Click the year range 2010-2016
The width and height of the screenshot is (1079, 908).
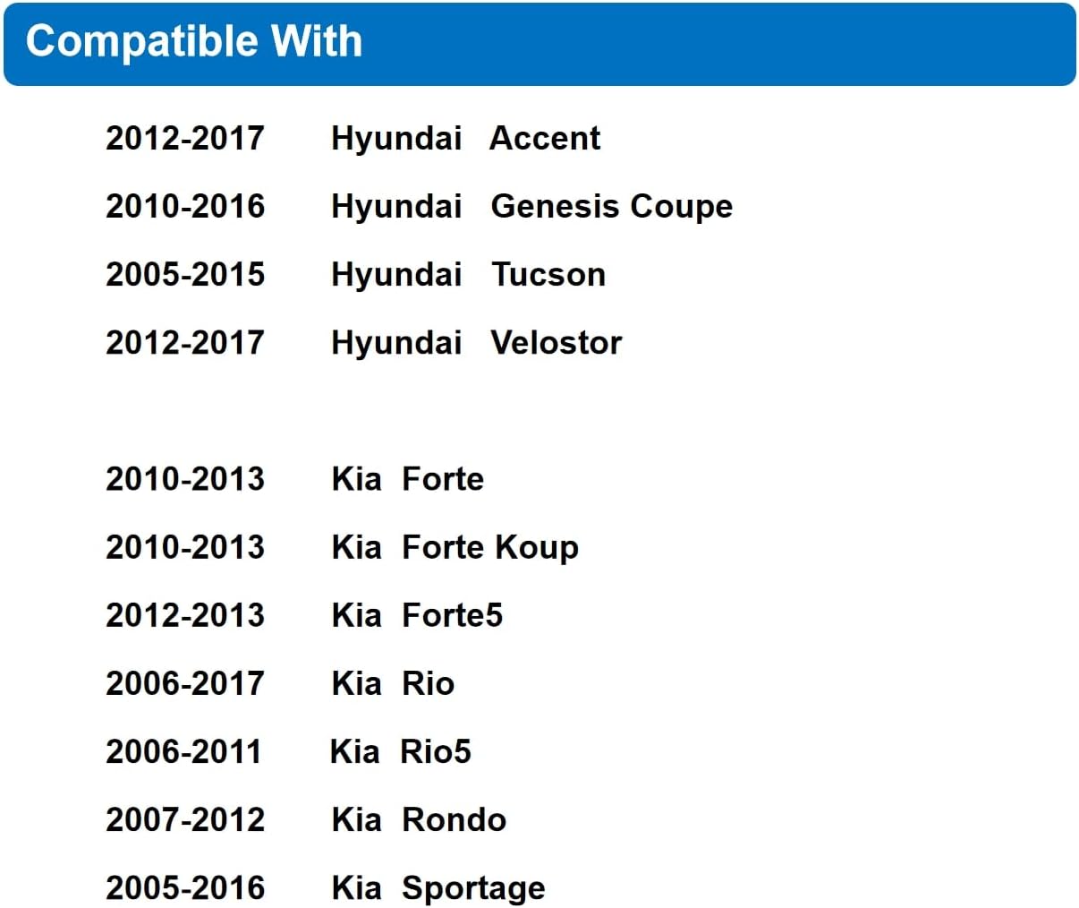[185, 206]
